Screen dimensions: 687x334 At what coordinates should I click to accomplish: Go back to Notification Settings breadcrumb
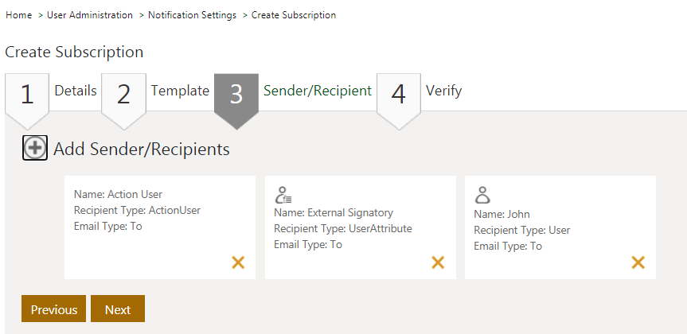coord(192,15)
